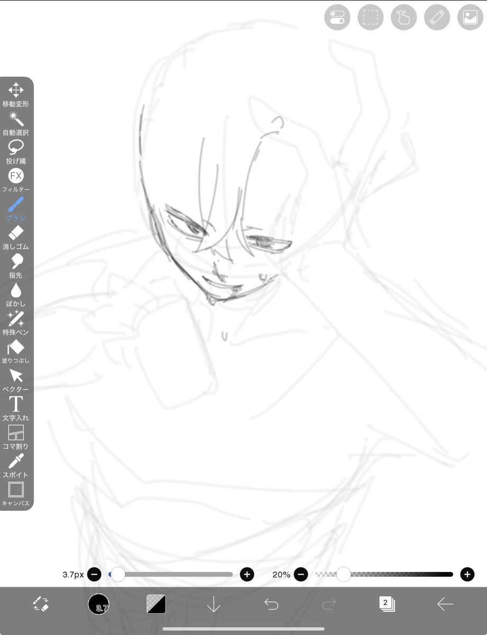
Task: Select the Bucket fill (塗りつぶし) tool
Action: (x=16, y=352)
